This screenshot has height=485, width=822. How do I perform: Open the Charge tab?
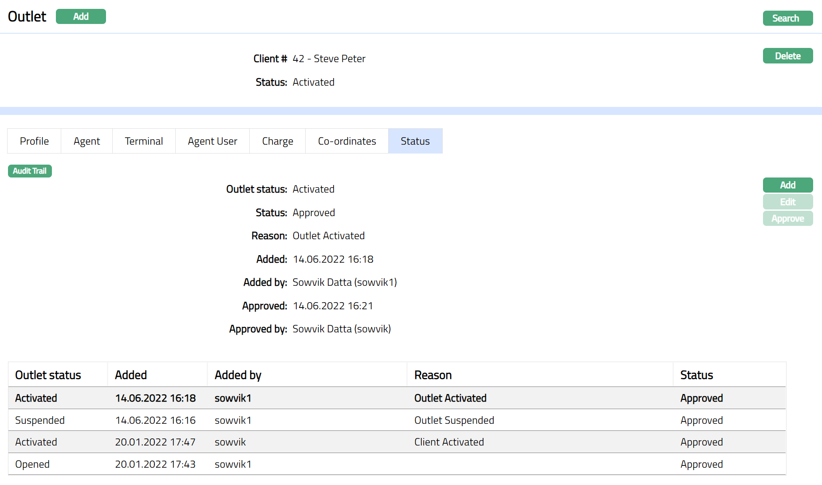[x=277, y=141]
